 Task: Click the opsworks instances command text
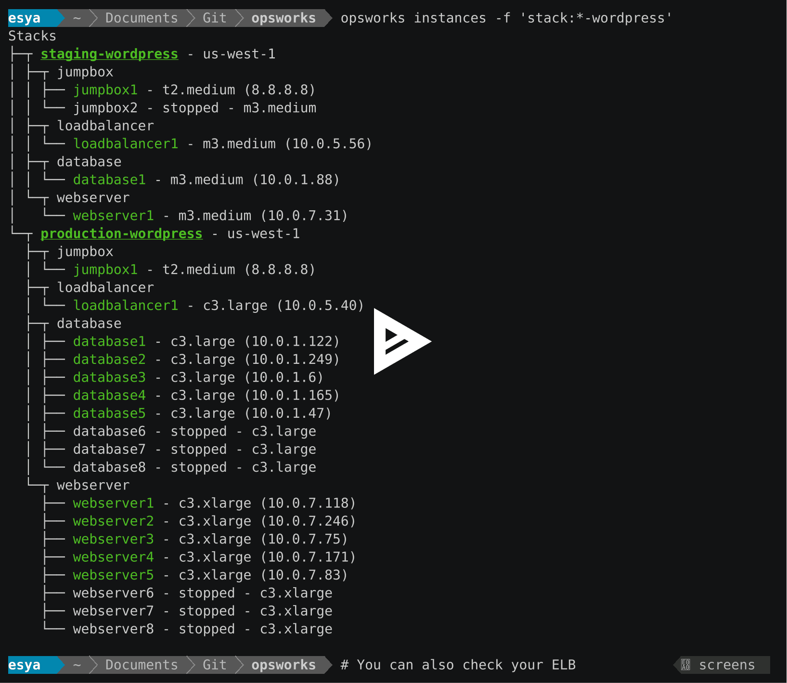506,18
